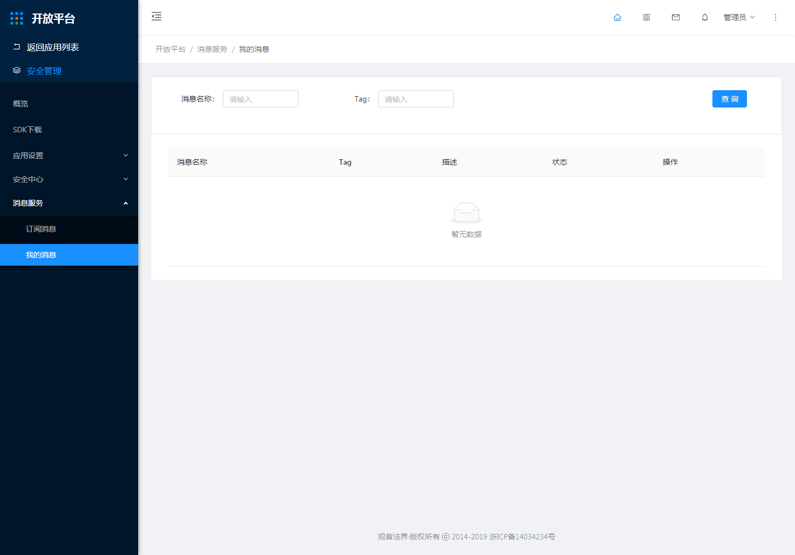
Task: Click the layers icon beside 安全管理
Action: pyautogui.click(x=17, y=70)
